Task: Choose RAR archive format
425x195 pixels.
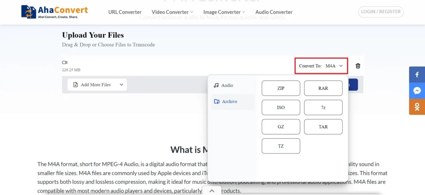Action: (x=323, y=88)
